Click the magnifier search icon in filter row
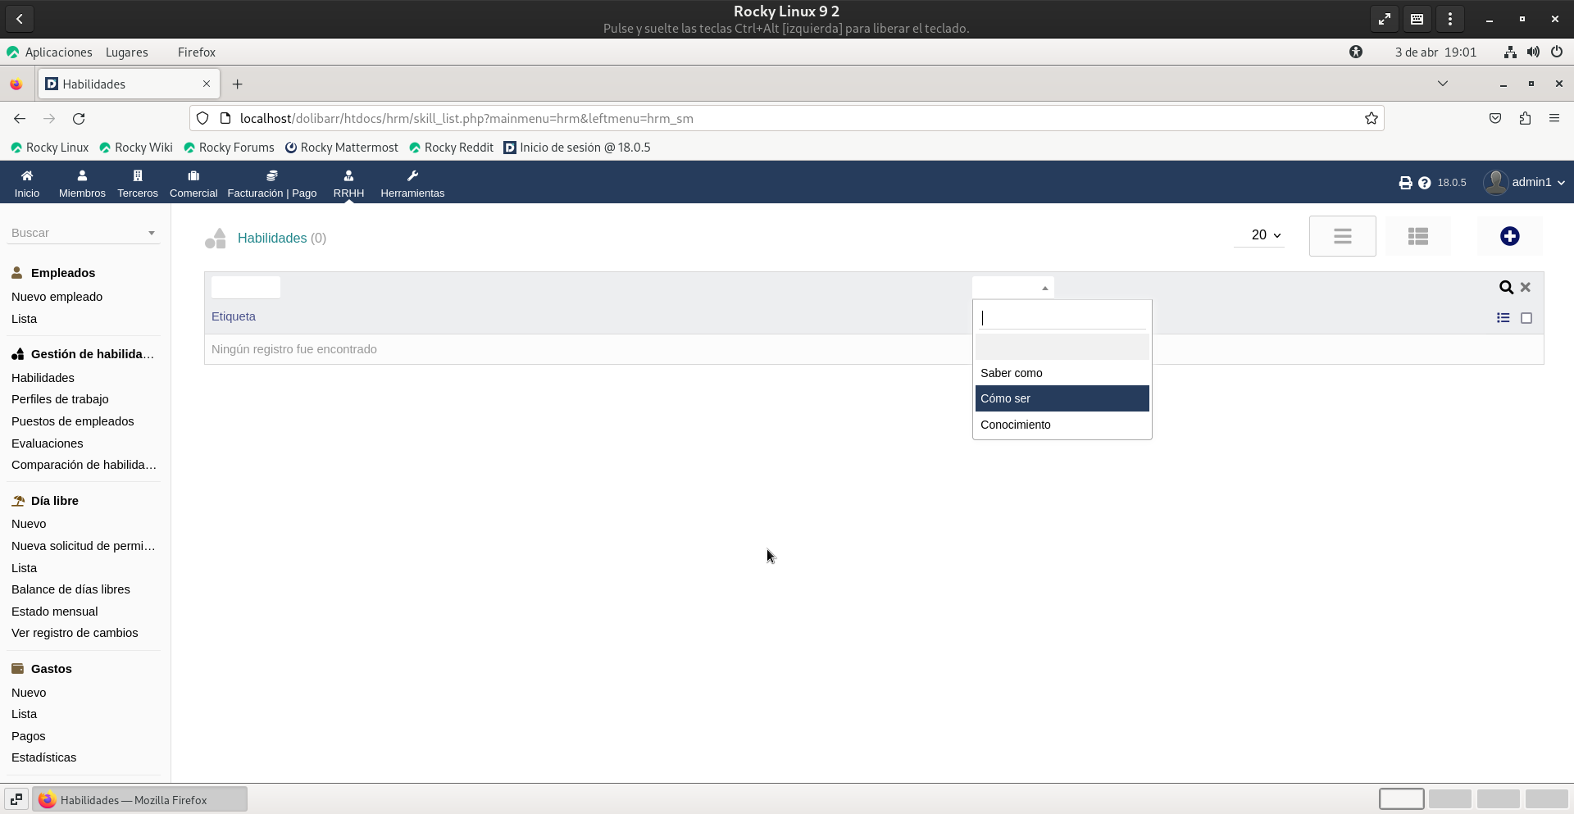 pos(1506,287)
